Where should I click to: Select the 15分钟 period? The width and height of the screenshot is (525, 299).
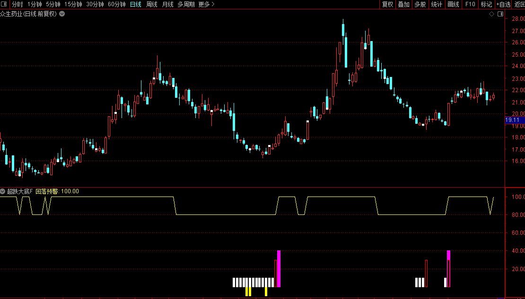[x=73, y=4]
